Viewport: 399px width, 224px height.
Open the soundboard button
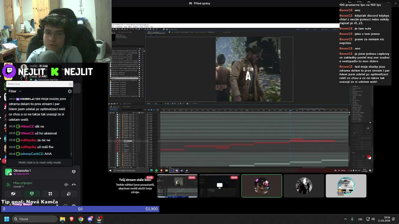(x=69, y=194)
